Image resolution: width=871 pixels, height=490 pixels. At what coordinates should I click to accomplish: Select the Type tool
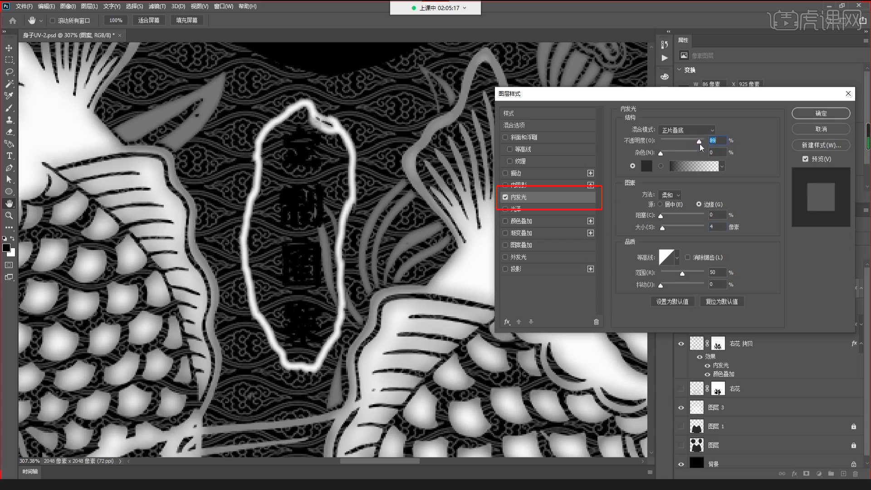click(x=9, y=156)
